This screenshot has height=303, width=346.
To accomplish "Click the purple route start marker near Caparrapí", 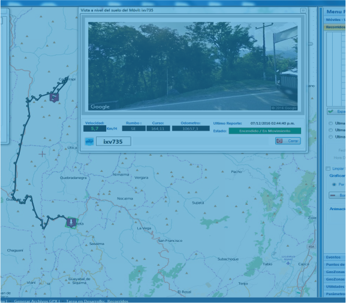I will 54,98.
